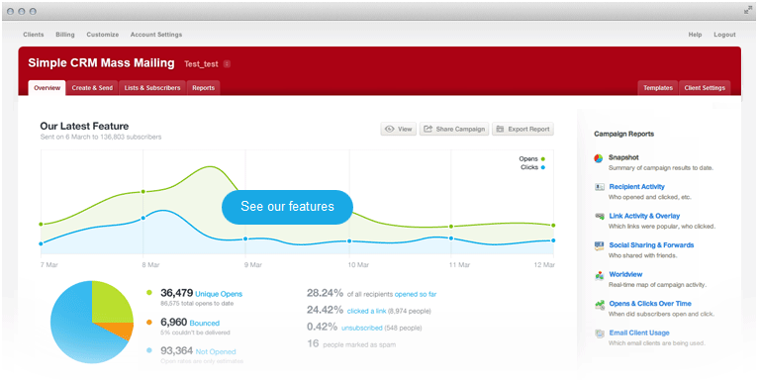Click the Social Sharing & Forwards icon
The width and height of the screenshot is (759, 380).
click(x=600, y=245)
